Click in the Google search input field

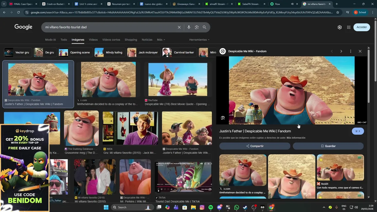pos(109,27)
